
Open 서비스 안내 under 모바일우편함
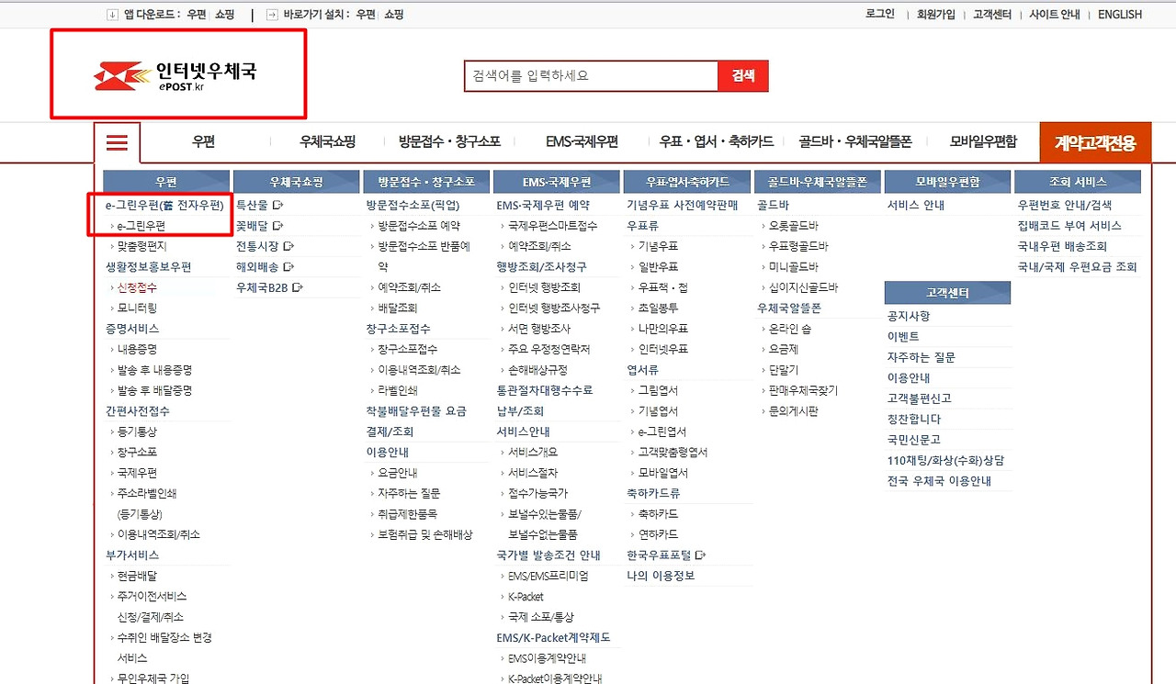coord(915,205)
